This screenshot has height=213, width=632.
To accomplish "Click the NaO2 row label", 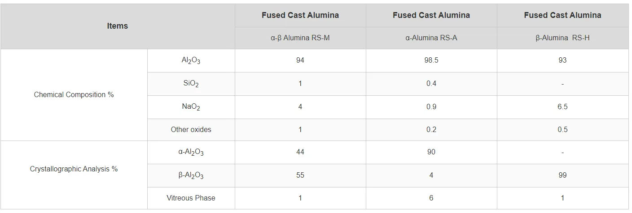I will [191, 107].
